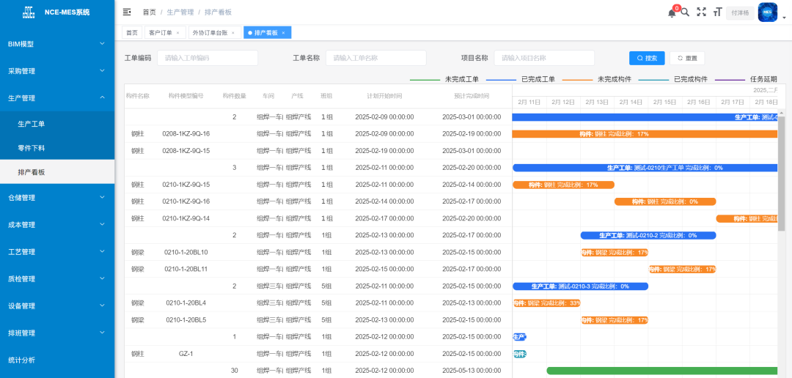This screenshot has height=378, width=792.
Task: Click the 搜索 button
Action: pyautogui.click(x=647, y=58)
